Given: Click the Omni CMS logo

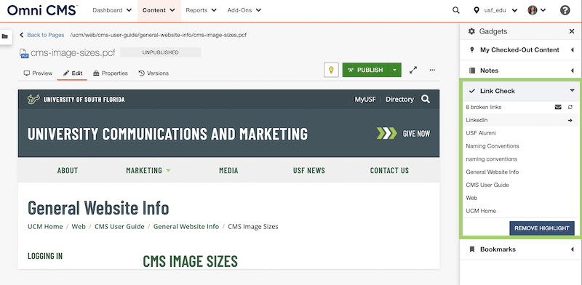Looking at the screenshot, I should click(x=42, y=10).
